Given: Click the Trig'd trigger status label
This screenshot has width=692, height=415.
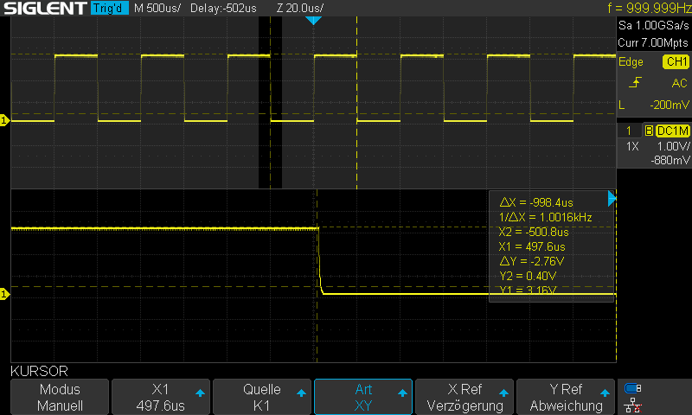Looking at the screenshot, I should (x=109, y=9).
